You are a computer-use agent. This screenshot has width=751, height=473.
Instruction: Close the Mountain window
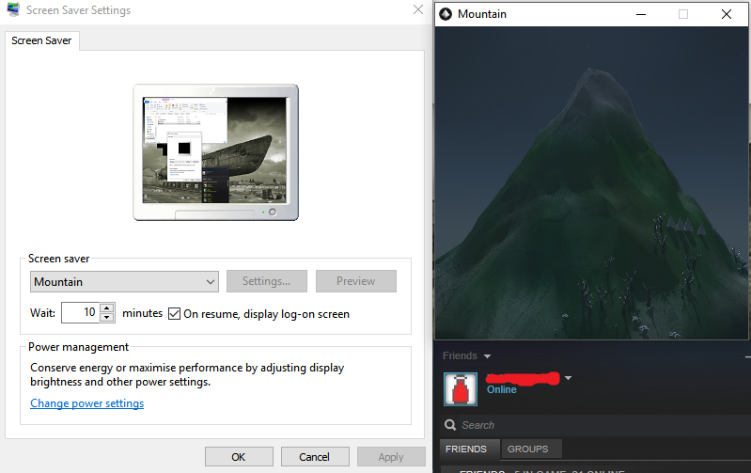click(727, 14)
